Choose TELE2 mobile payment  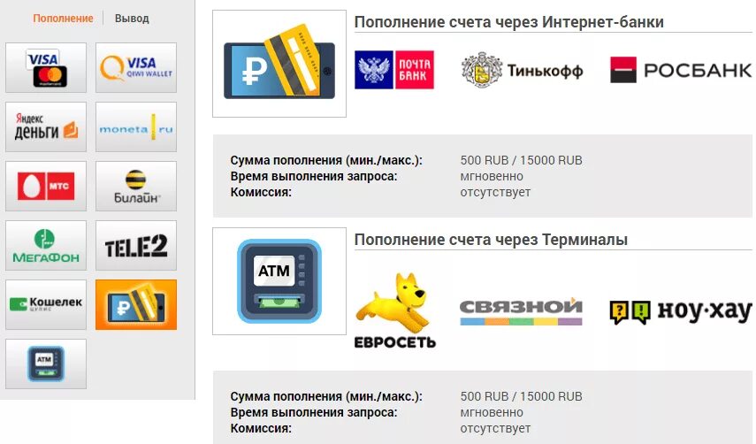136,245
